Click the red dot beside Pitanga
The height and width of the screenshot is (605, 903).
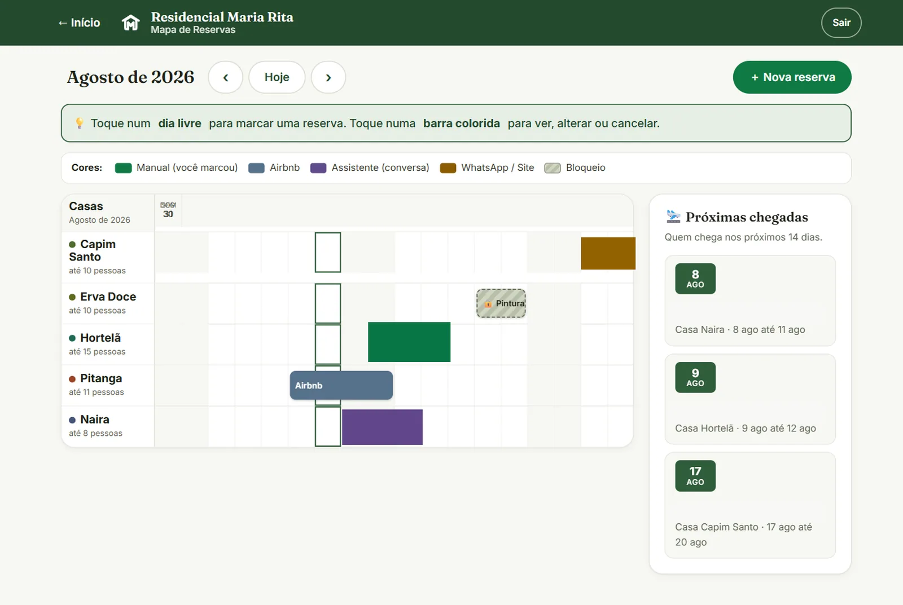click(72, 379)
